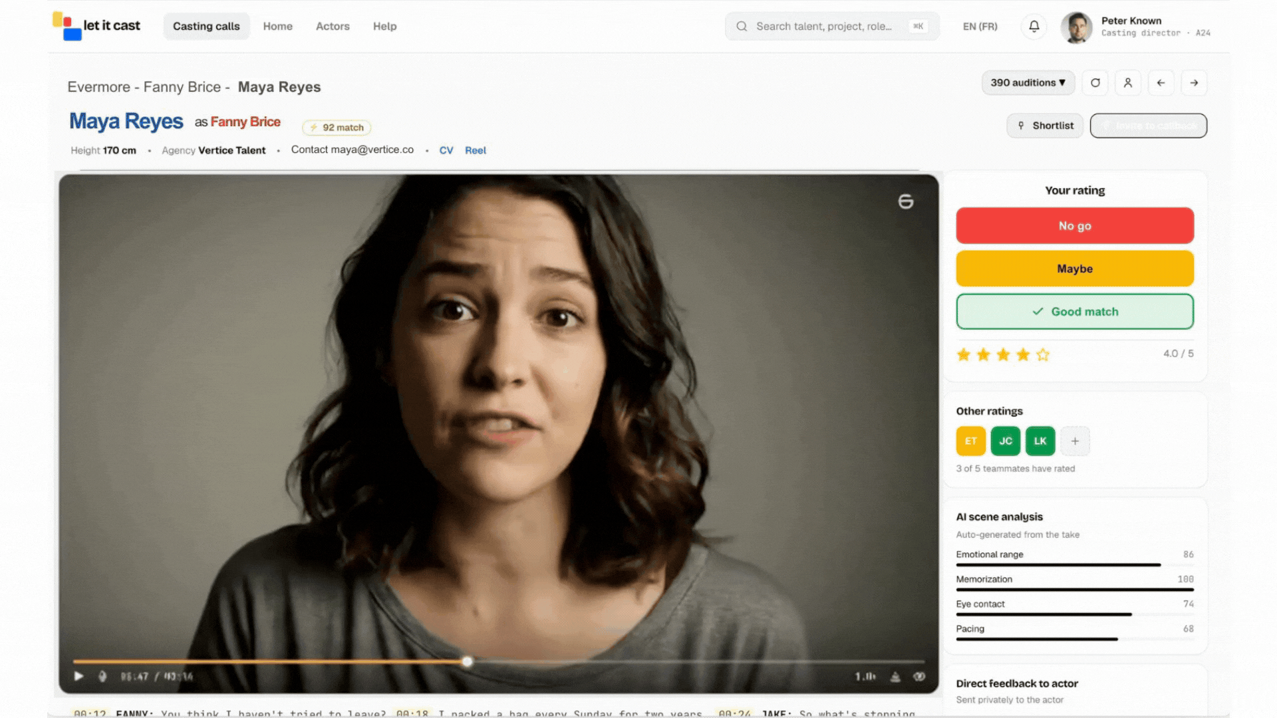1277x718 pixels.
Task: Click the Direct feedback to actor heading
Action: click(x=1017, y=683)
